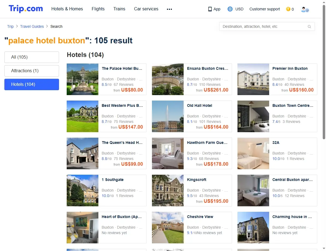326x251 pixels.
Task: Open The Queen's Head Hotel photo
Action: pos(83,154)
